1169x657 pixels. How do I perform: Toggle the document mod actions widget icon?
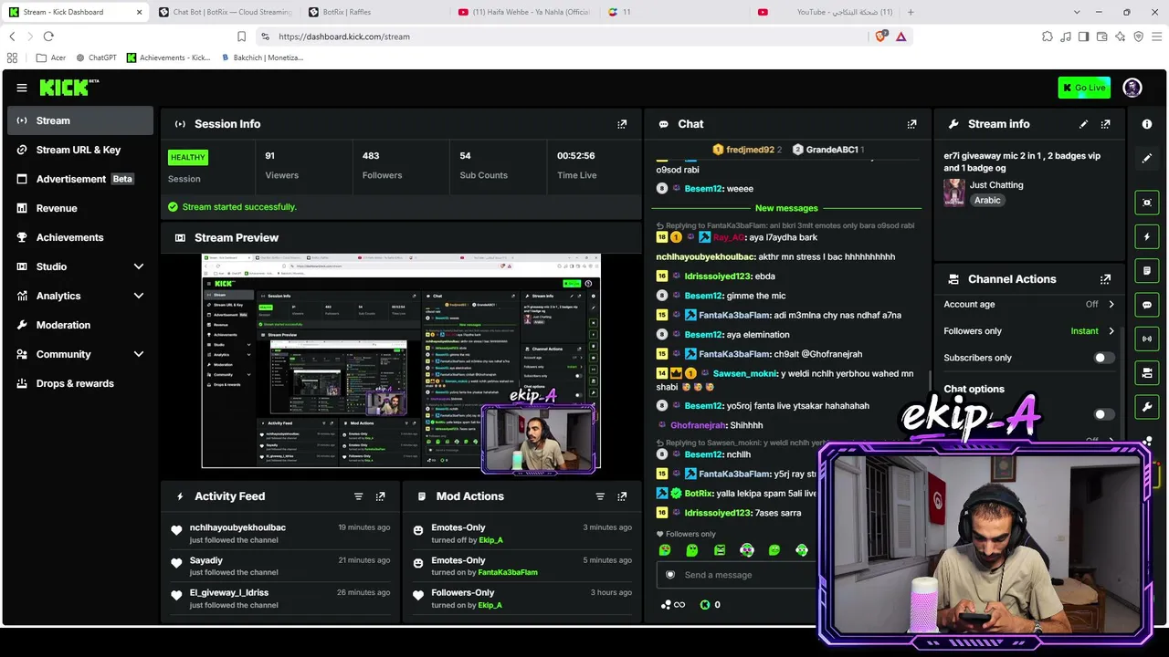tap(1147, 271)
